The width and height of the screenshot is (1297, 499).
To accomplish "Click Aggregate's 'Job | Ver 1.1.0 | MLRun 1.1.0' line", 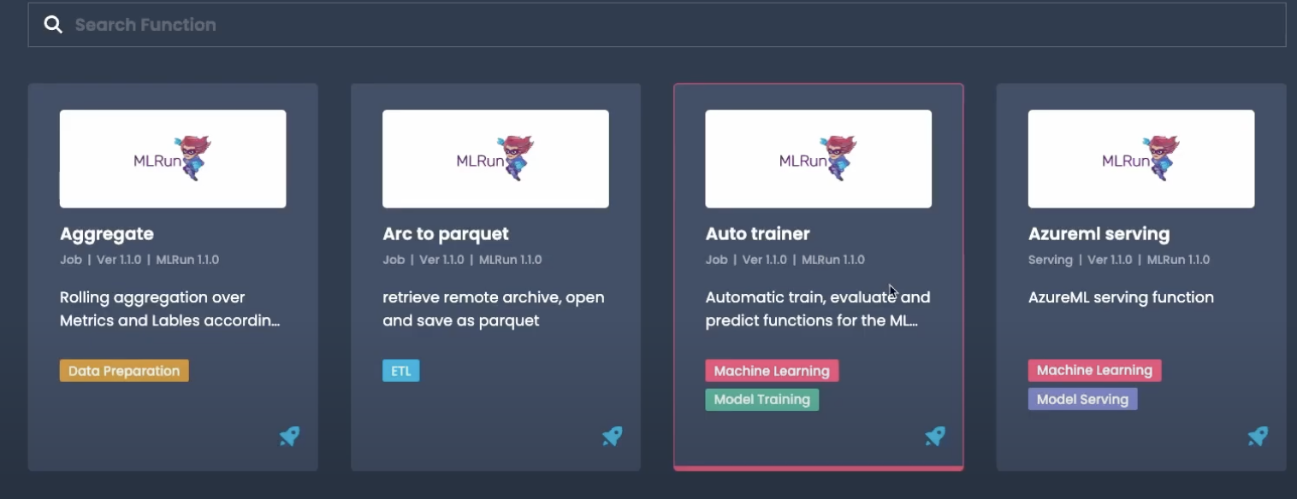I will coord(139,260).
